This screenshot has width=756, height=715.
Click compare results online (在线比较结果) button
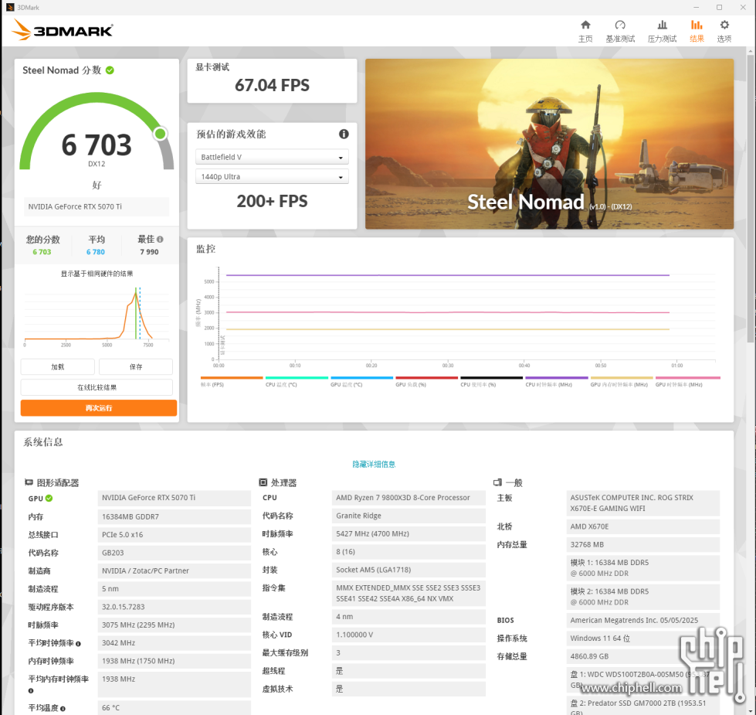point(97,387)
